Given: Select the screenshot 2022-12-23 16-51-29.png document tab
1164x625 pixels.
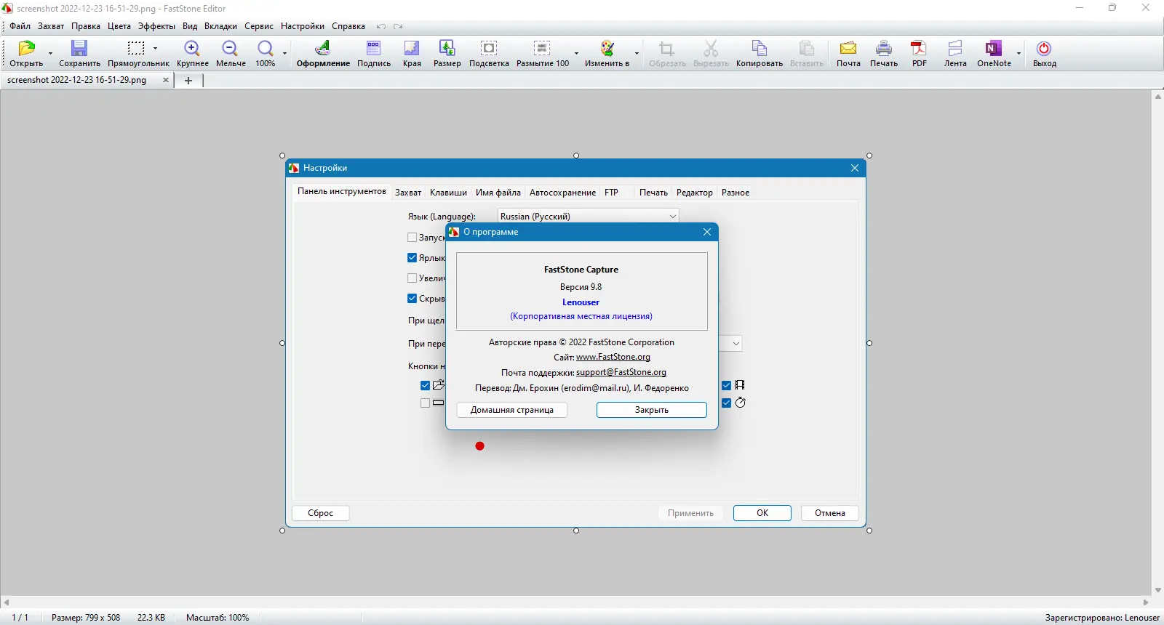Looking at the screenshot, I should [87, 80].
